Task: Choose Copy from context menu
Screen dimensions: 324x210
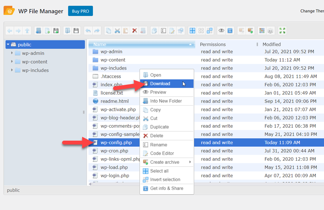Action: 167,110
